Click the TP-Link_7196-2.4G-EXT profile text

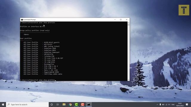point(54,58)
